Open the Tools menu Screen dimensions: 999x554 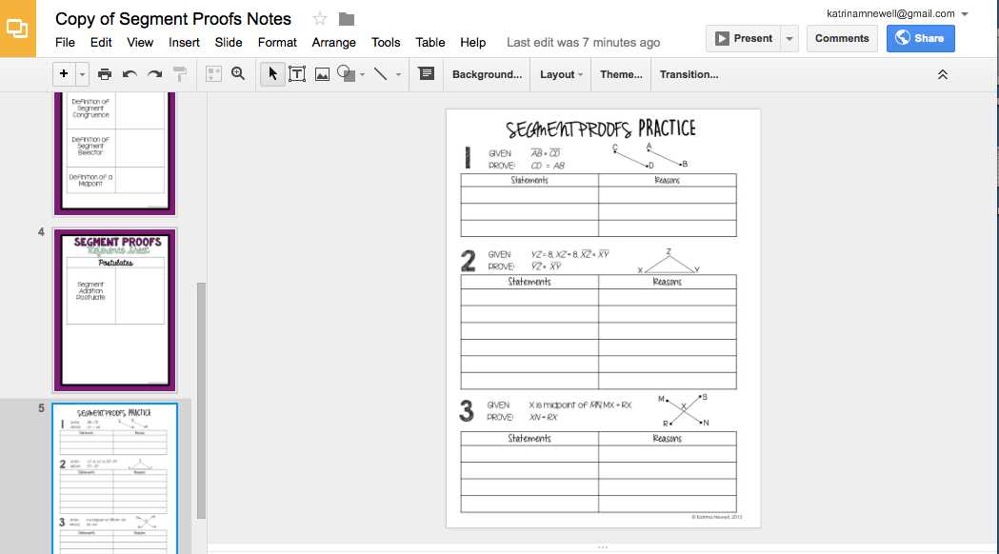386,43
